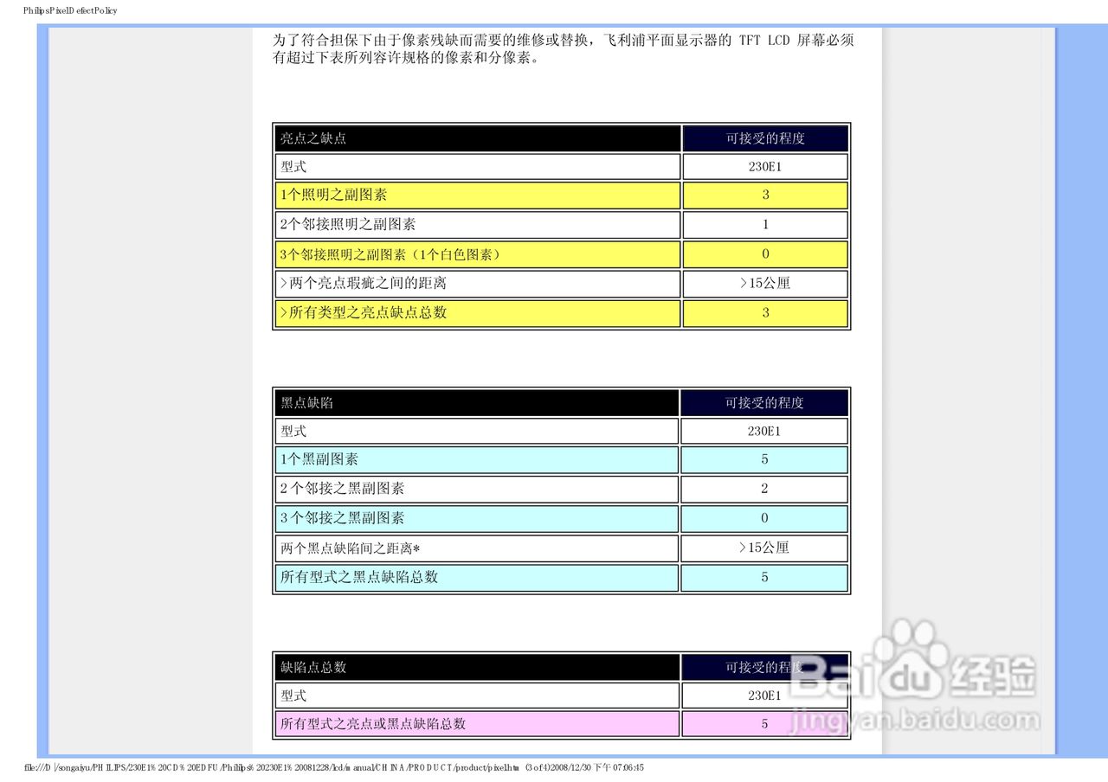Click '可接受的程度' beside '亮点之缺点' header
The height and width of the screenshot is (782, 1108).
[x=765, y=138]
